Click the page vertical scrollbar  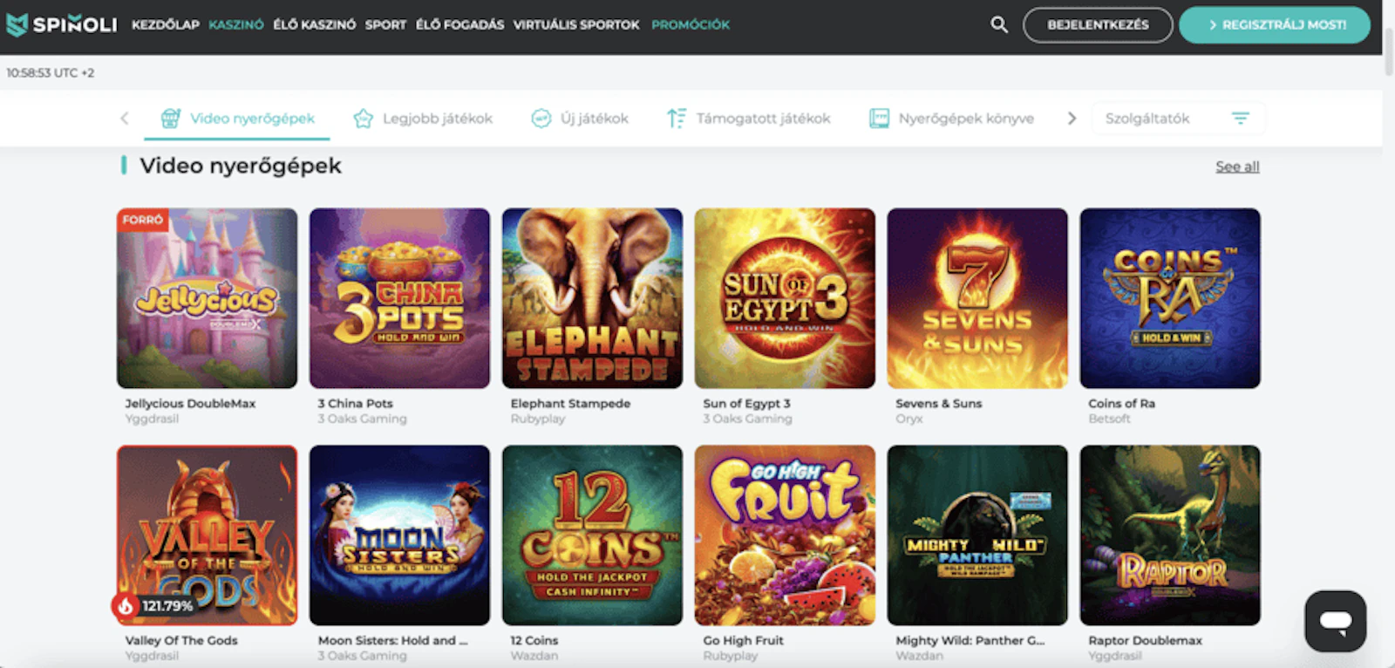pyautogui.click(x=1388, y=349)
